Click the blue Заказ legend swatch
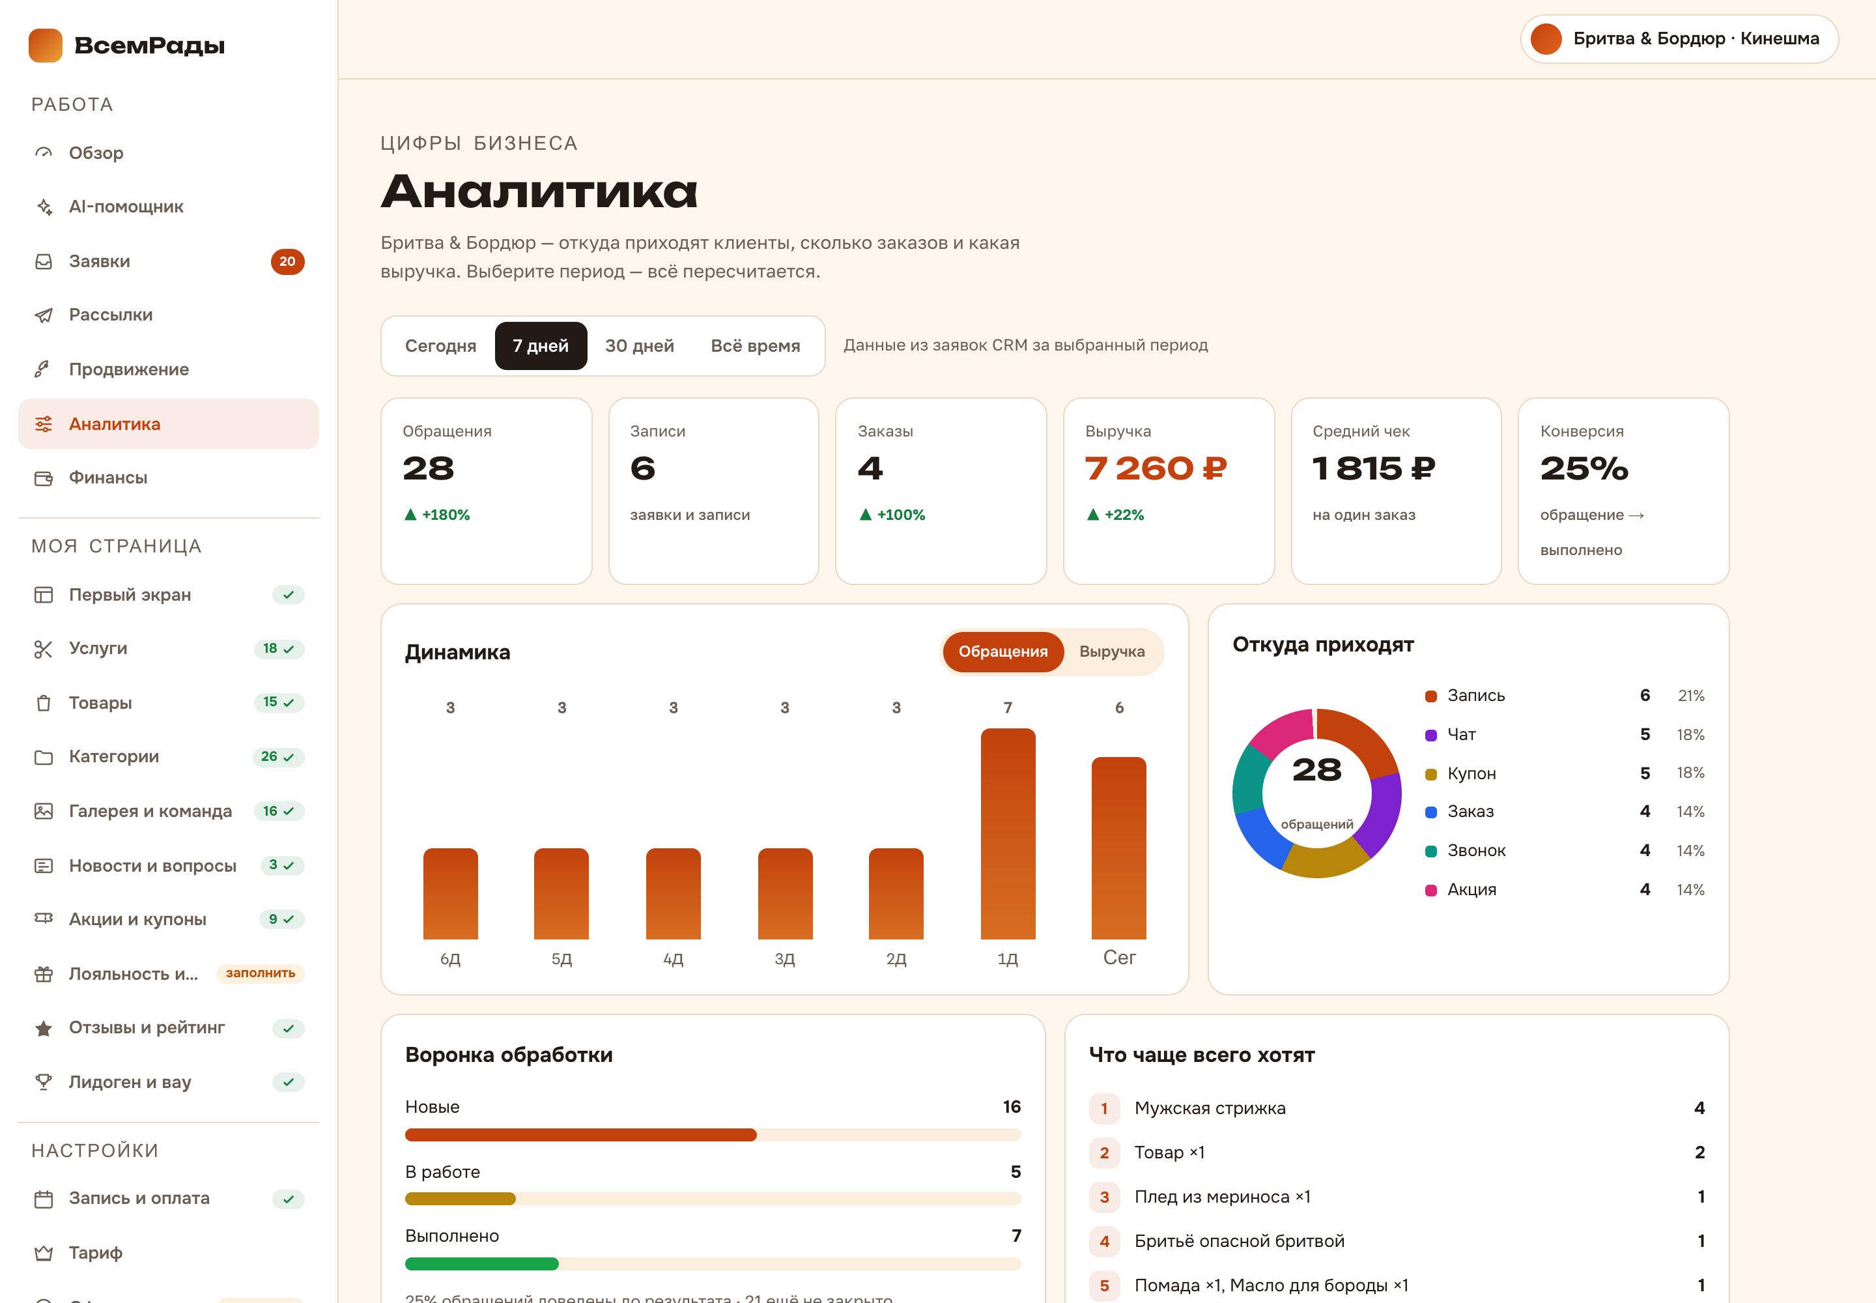This screenshot has height=1303, width=1876. pyautogui.click(x=1430, y=812)
